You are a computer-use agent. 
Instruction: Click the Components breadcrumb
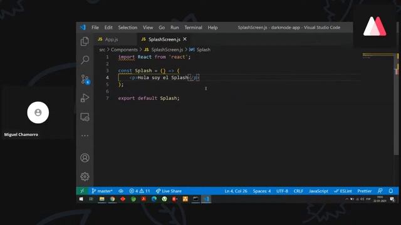pyautogui.click(x=124, y=49)
